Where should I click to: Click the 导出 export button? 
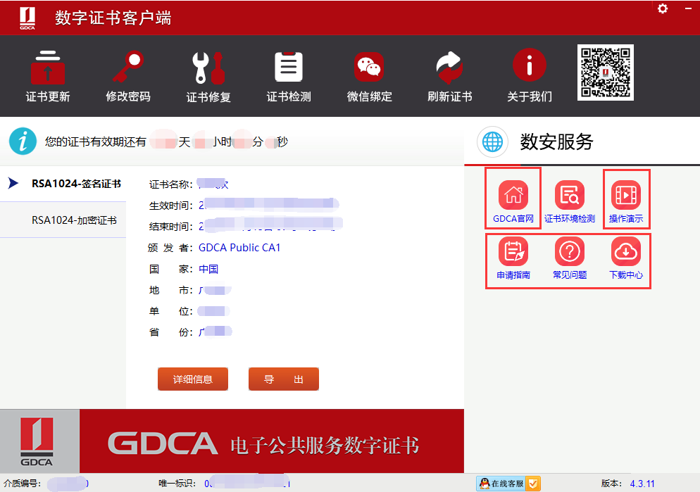(284, 379)
